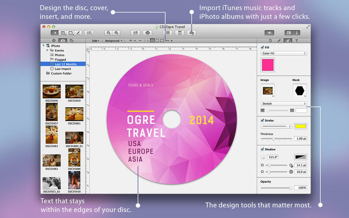The width and height of the screenshot is (349, 218).
Task: Open the Color Fill dropdown
Action: [x=284, y=53]
